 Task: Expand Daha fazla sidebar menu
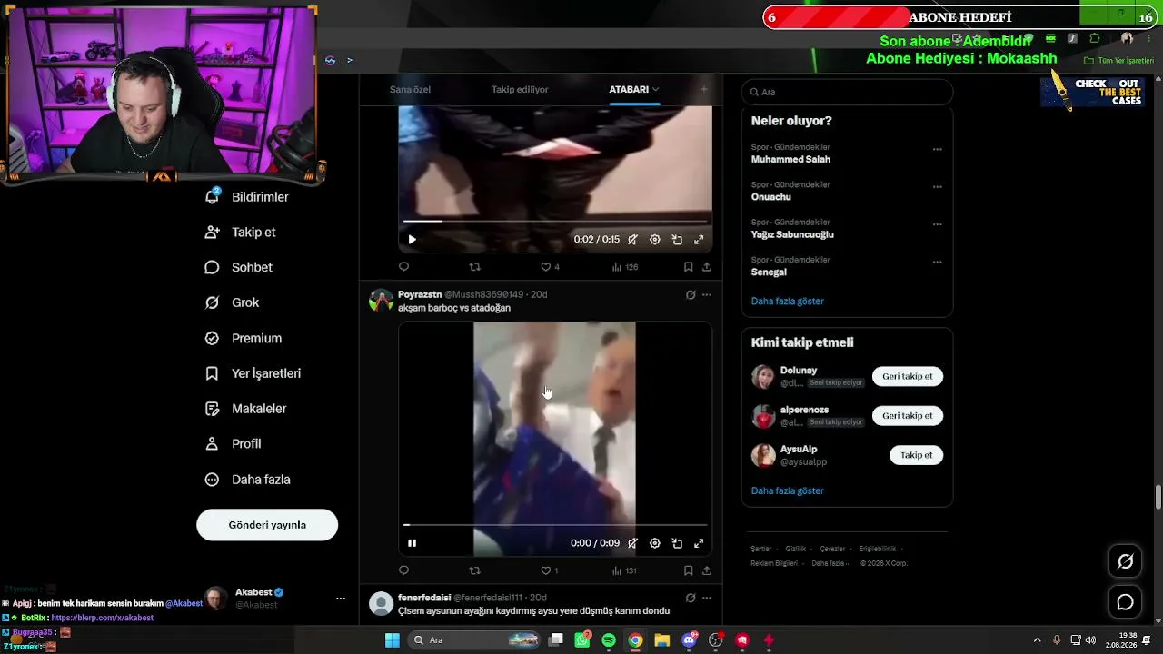coord(247,480)
